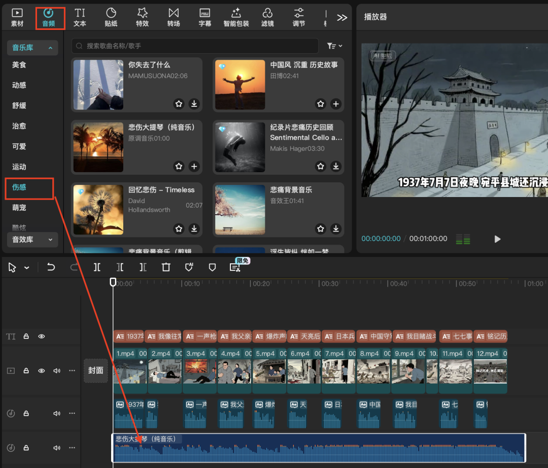548x468 pixels.
Task: Select the 治愈 music category
Action: pyautogui.click(x=19, y=126)
